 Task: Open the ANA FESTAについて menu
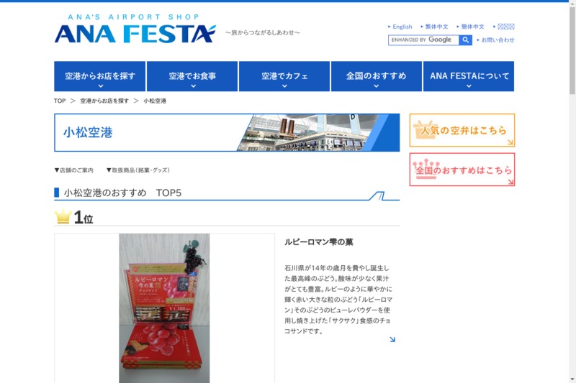point(469,76)
